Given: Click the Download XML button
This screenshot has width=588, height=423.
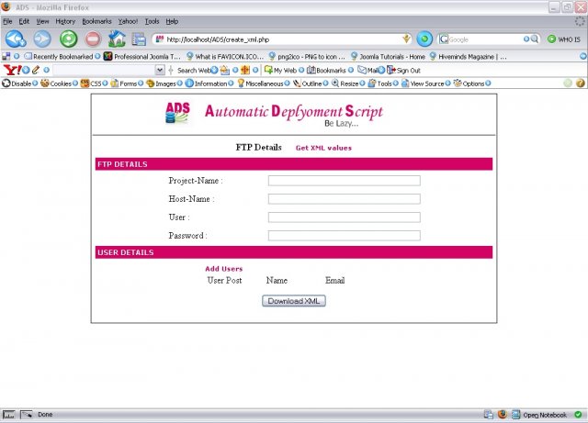Looking at the screenshot, I should click(x=294, y=301).
